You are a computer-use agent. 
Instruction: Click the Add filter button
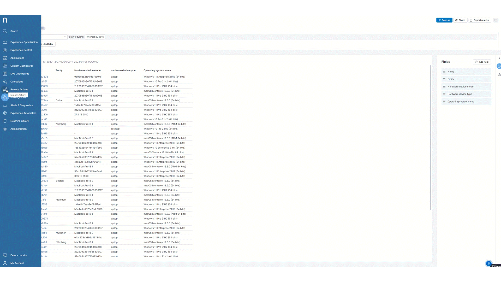pyautogui.click(x=48, y=44)
